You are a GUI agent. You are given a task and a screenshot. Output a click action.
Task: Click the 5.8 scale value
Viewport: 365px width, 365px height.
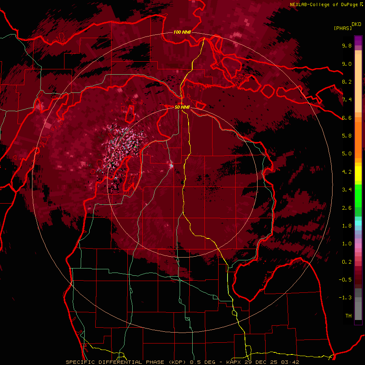pos(347,136)
